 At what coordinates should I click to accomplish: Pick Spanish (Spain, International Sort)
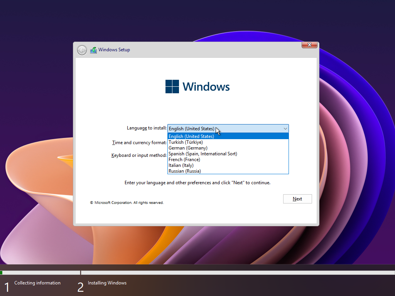point(228,154)
